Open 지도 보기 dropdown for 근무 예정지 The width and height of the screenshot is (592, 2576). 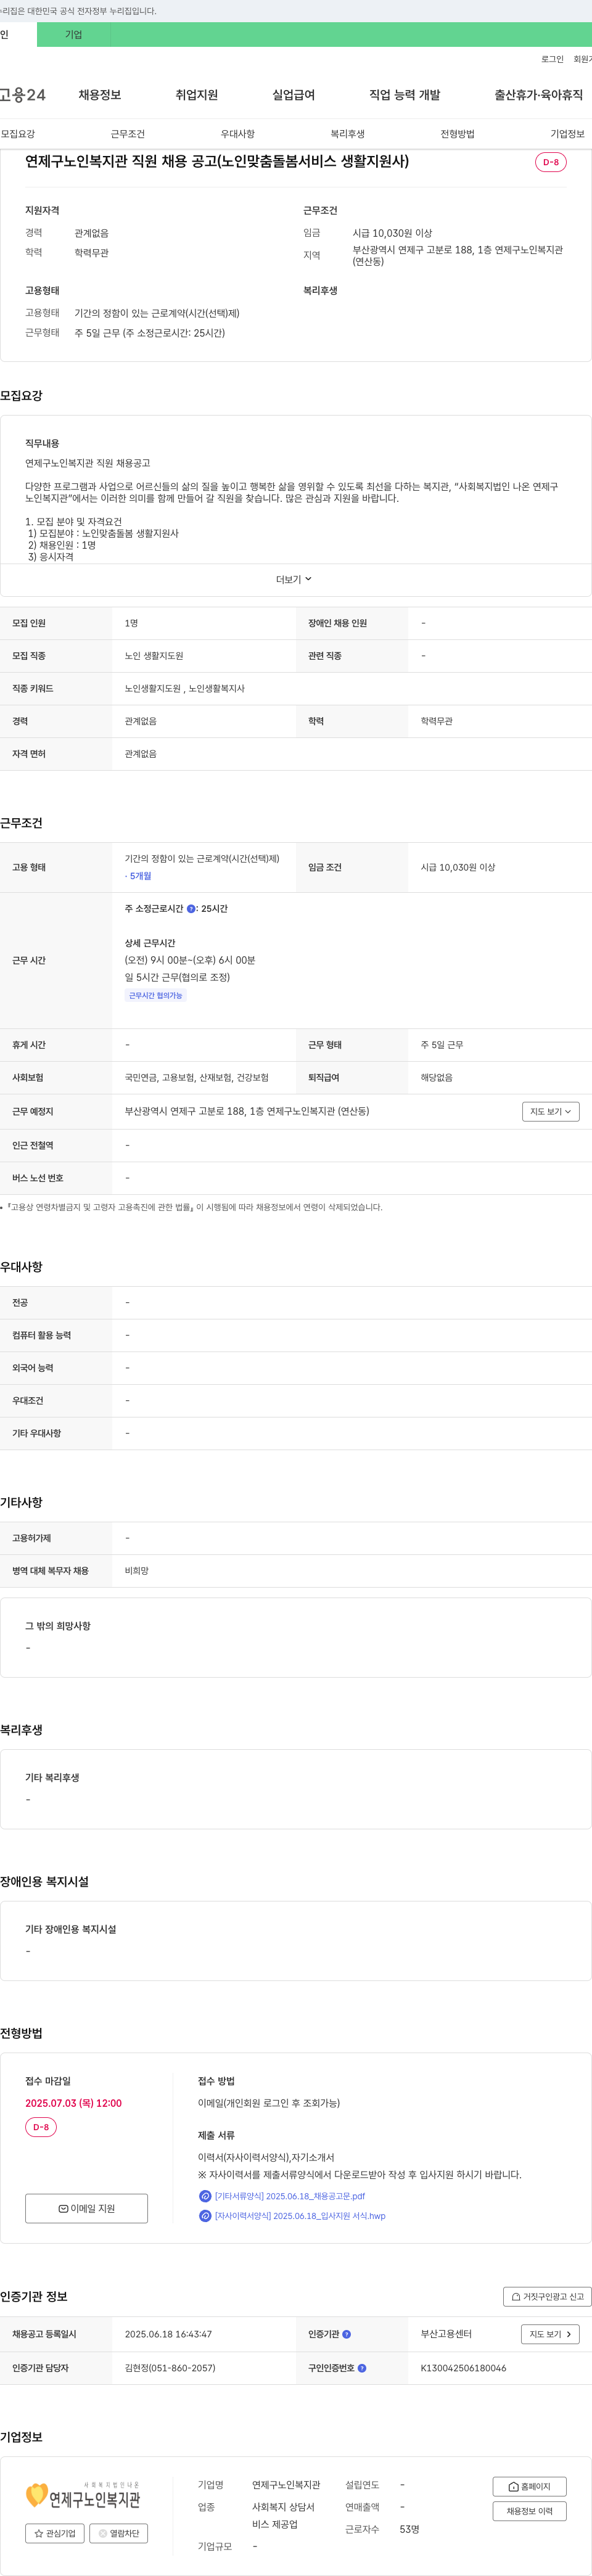pos(550,1111)
